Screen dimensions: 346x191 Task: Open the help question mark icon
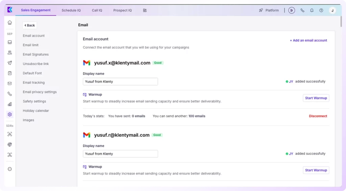[x=321, y=10]
